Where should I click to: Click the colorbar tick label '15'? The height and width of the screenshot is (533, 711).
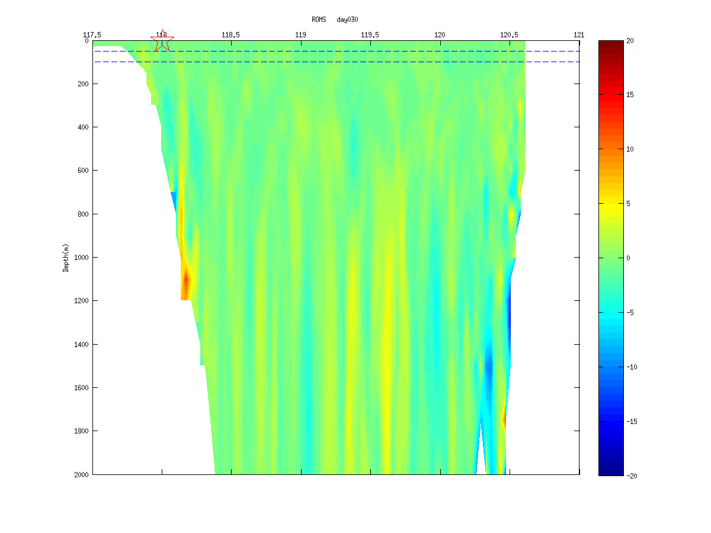pyautogui.click(x=630, y=95)
